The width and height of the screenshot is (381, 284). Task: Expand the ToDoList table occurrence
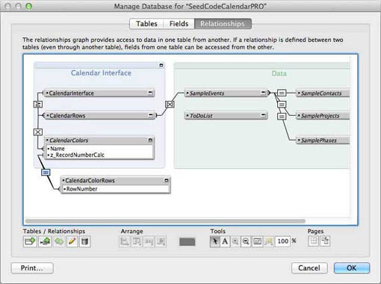click(x=263, y=115)
